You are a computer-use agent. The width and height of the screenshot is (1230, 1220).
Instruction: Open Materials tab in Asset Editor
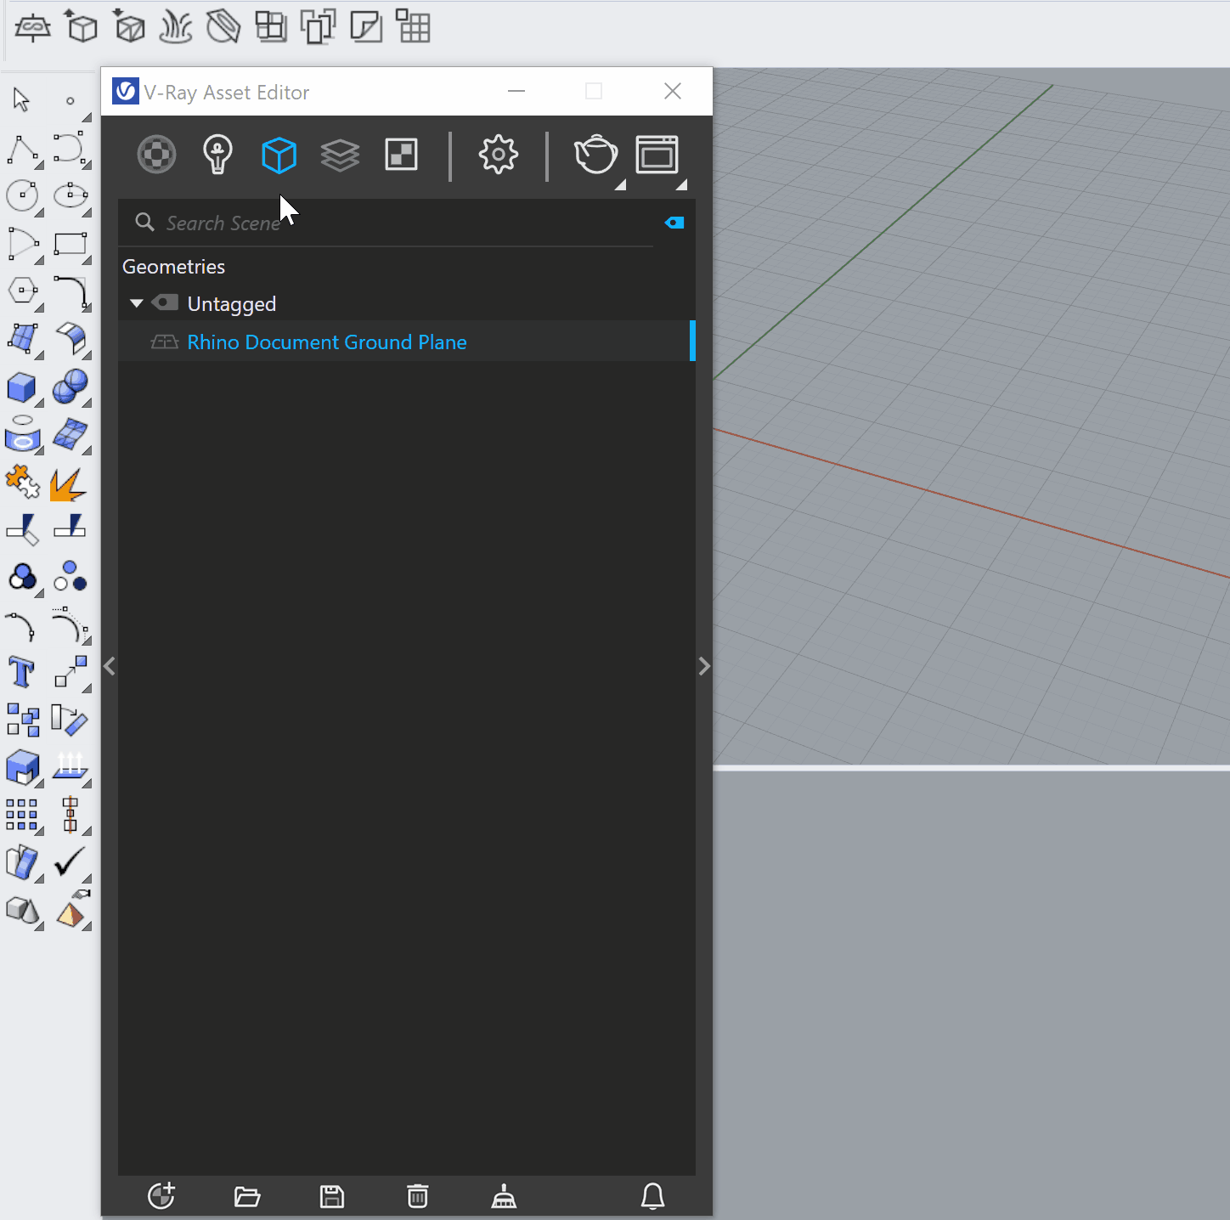pos(157,155)
